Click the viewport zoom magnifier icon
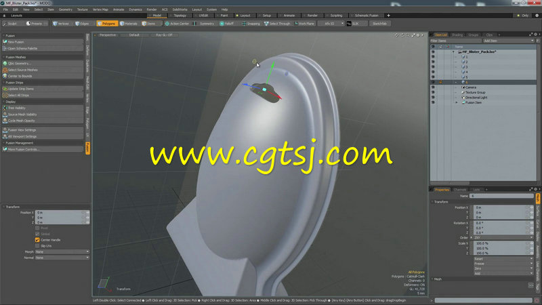The width and height of the screenshot is (542, 305). (408, 35)
